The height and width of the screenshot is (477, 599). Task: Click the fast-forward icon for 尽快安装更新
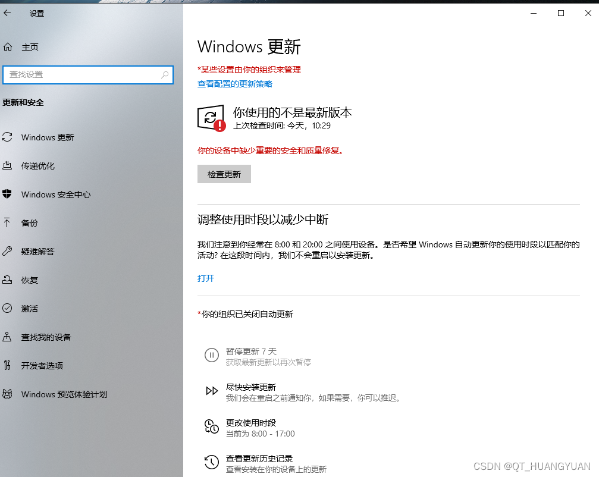tap(212, 391)
